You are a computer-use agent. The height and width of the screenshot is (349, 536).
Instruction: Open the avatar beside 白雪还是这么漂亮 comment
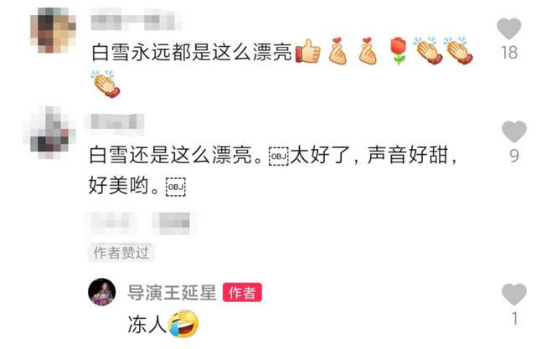[x=49, y=132]
